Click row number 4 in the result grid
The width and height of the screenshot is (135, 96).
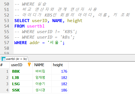[x=5, y=90]
